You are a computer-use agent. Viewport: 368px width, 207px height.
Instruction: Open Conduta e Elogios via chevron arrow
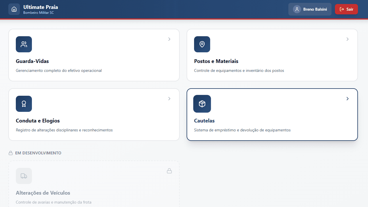(169, 99)
